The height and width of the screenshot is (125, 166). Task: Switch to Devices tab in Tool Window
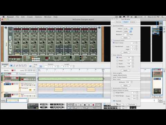(x=119, y=22)
